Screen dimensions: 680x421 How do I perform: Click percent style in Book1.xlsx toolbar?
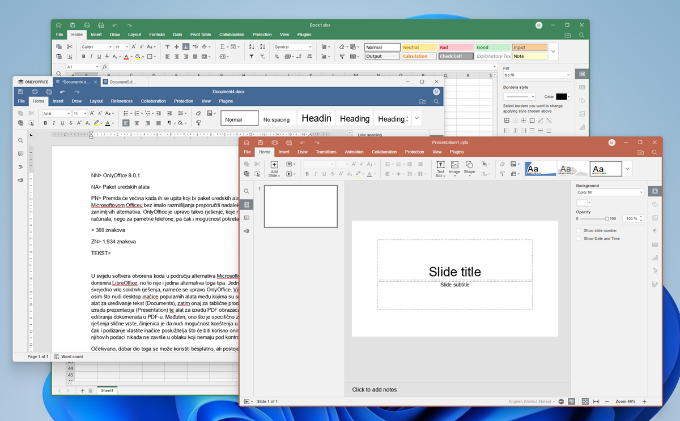point(277,57)
